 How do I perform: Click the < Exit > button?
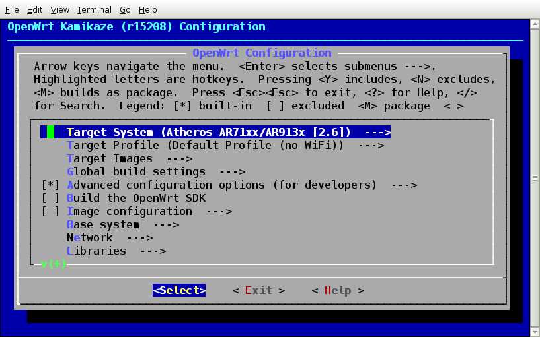258,291
